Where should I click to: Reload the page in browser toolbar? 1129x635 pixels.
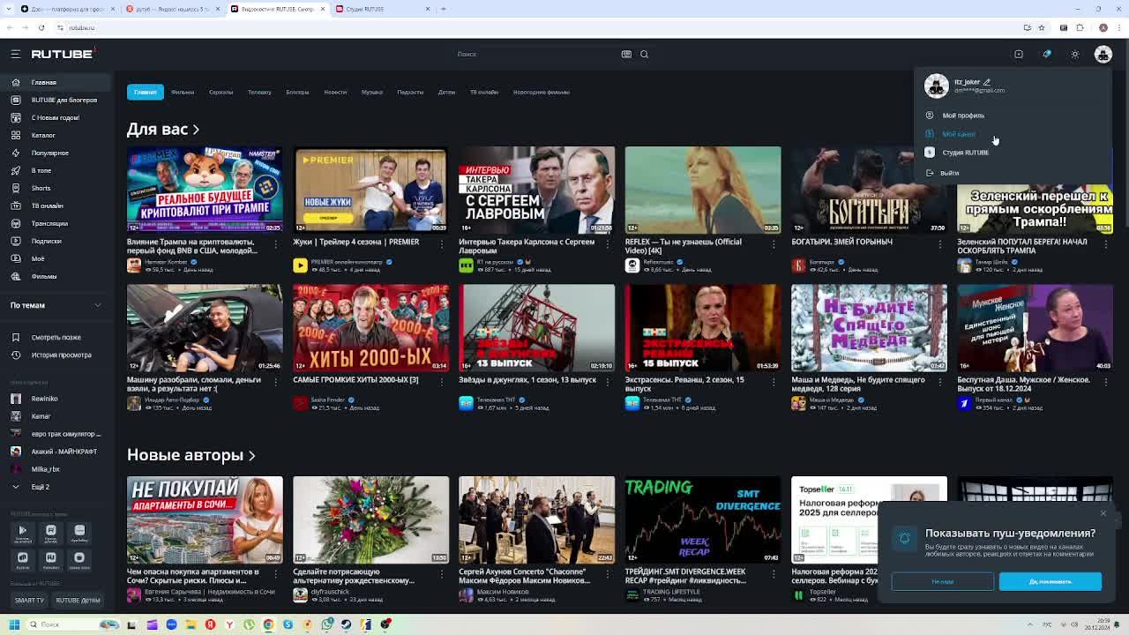tap(41, 27)
